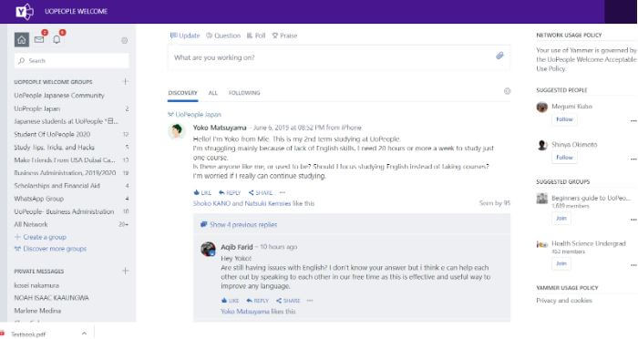Select the Poll post type
638x339 pixels.
(x=256, y=36)
